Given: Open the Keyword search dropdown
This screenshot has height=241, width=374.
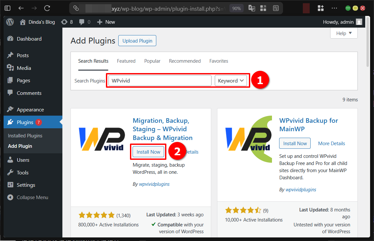Looking at the screenshot, I should point(231,80).
